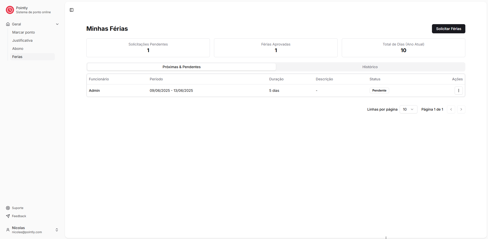Switch to the Histórico tab
Image resolution: width=488 pixels, height=239 pixels.
370,67
